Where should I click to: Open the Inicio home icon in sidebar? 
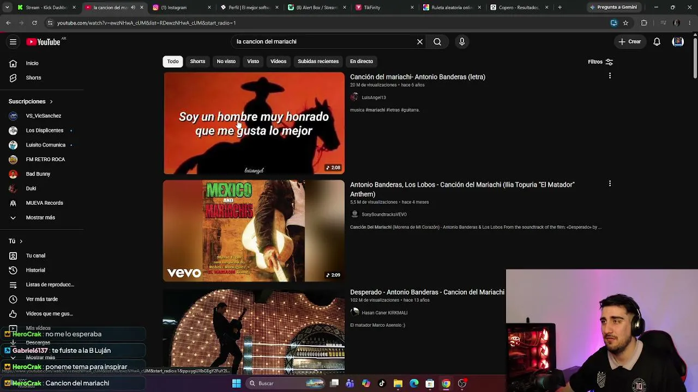click(13, 63)
